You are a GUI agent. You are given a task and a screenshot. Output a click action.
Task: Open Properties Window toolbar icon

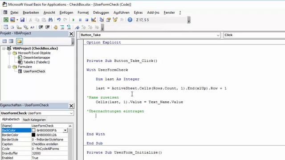point(109,20)
